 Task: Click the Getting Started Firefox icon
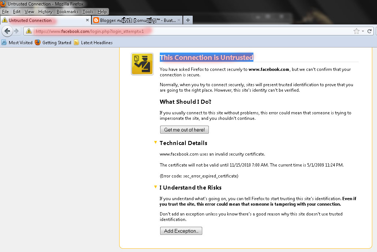tap(38, 42)
